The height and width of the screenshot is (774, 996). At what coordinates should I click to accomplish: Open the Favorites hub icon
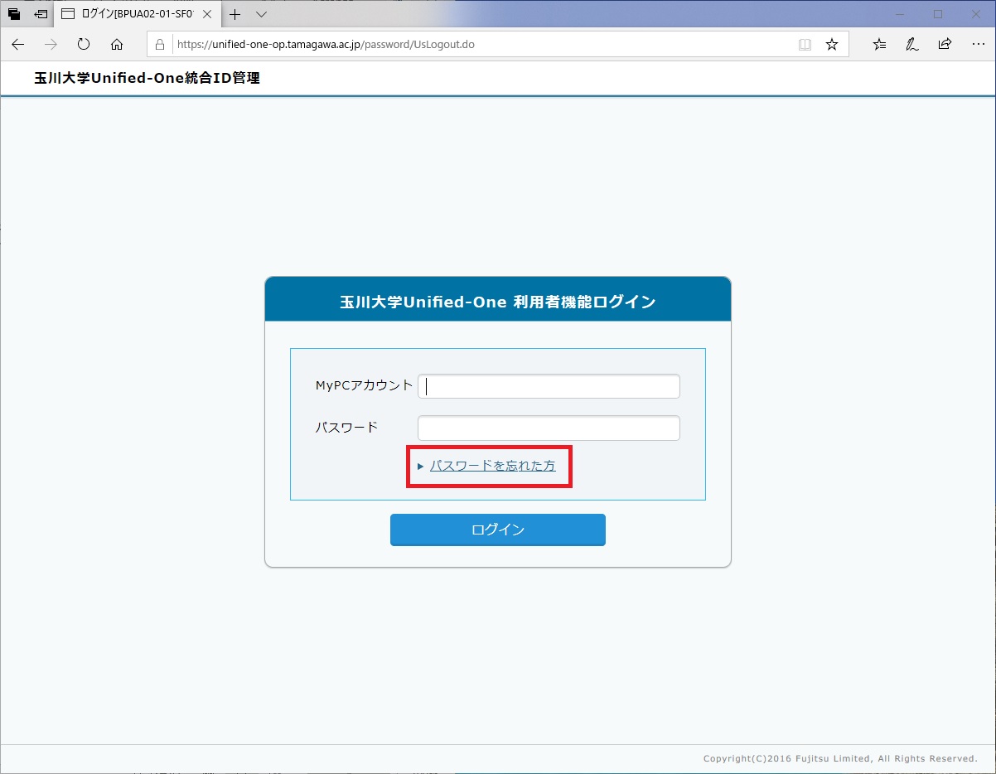[x=879, y=45]
